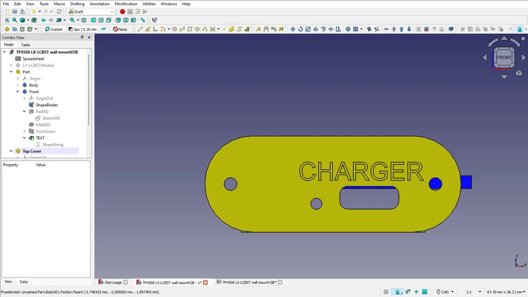This screenshot has height=297, width=528.
Task: Open the Measure distance ruler tool
Action: pyautogui.click(x=143, y=20)
